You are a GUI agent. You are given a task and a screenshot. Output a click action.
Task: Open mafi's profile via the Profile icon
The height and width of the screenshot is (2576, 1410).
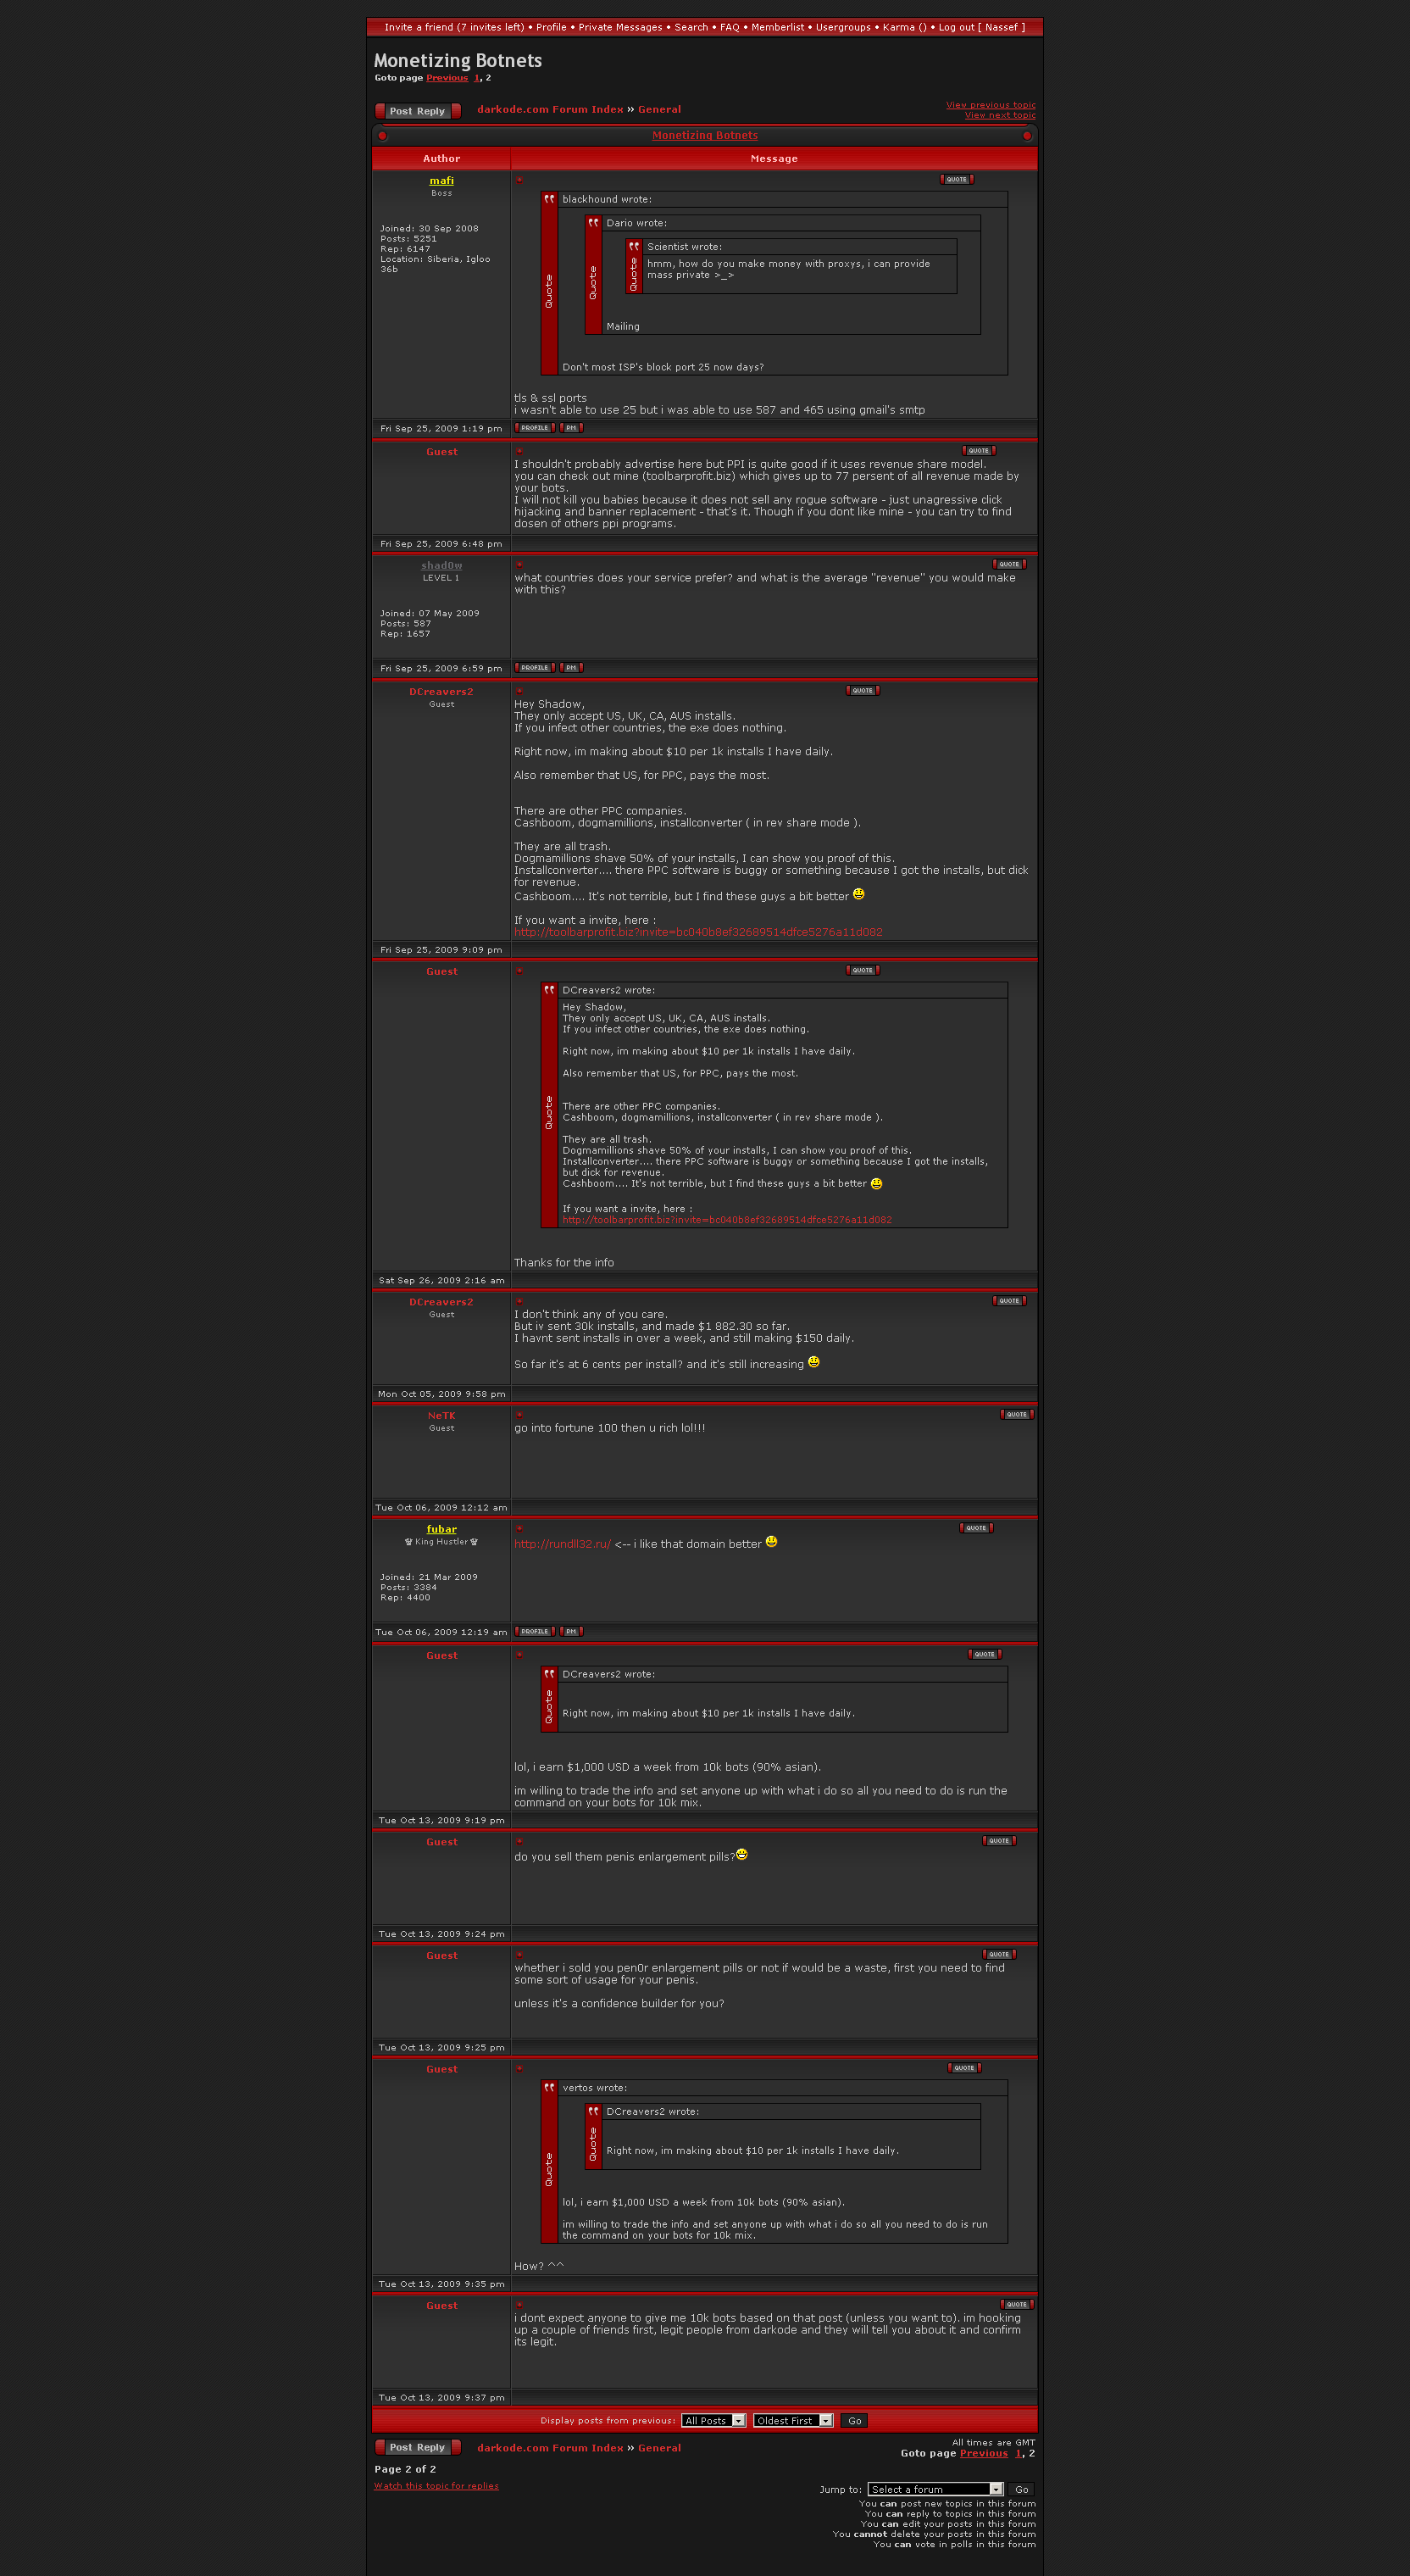click(x=534, y=428)
